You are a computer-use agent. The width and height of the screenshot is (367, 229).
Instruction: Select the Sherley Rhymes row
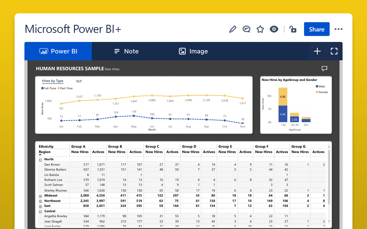[x=182, y=190]
